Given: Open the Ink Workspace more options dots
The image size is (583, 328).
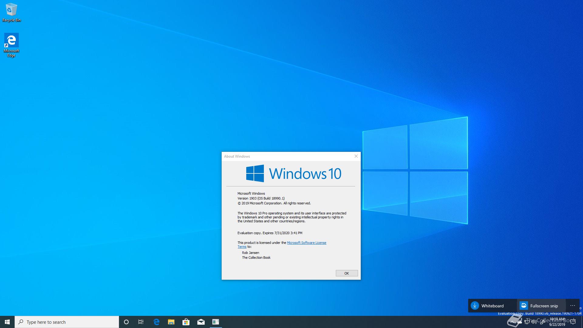Looking at the screenshot, I should 573,306.
